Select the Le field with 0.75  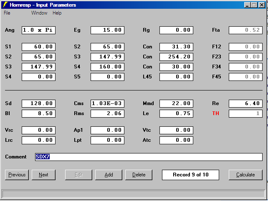point(177,113)
